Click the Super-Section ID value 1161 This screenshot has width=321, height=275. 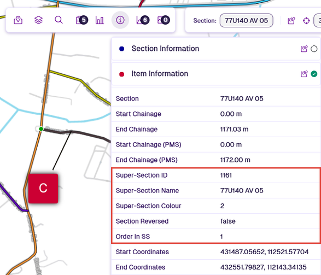(x=226, y=175)
